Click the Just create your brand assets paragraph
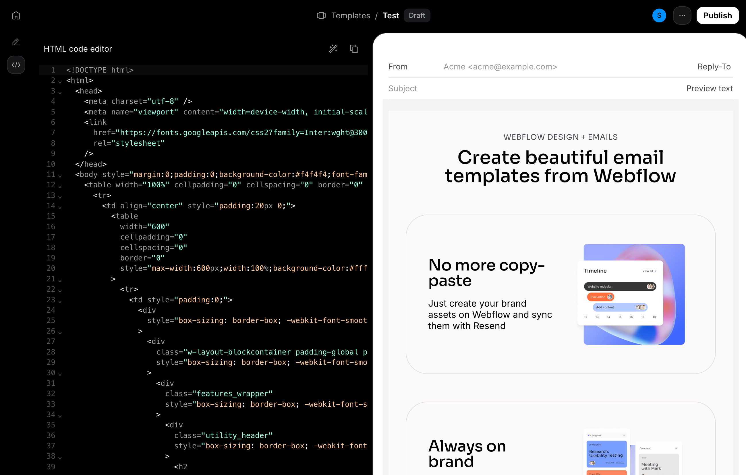Image resolution: width=746 pixels, height=475 pixels. (x=490, y=314)
